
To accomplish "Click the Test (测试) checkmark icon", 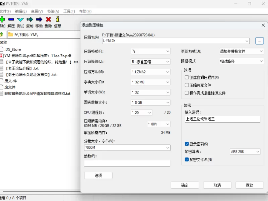I will pos(20,19).
